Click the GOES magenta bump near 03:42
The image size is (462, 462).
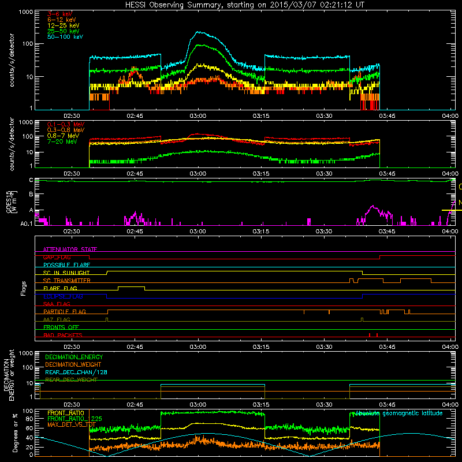pyautogui.click(x=373, y=207)
